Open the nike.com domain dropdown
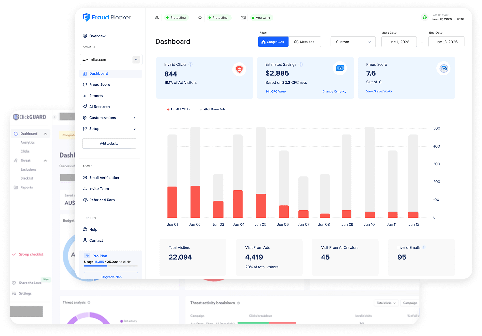482x336 pixels. tap(111, 60)
